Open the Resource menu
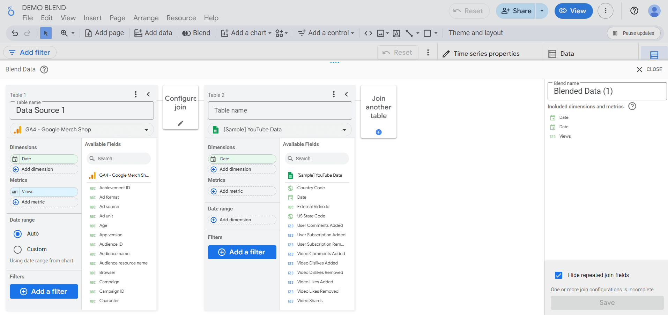Screen dimensions: 668x315 coord(181,18)
